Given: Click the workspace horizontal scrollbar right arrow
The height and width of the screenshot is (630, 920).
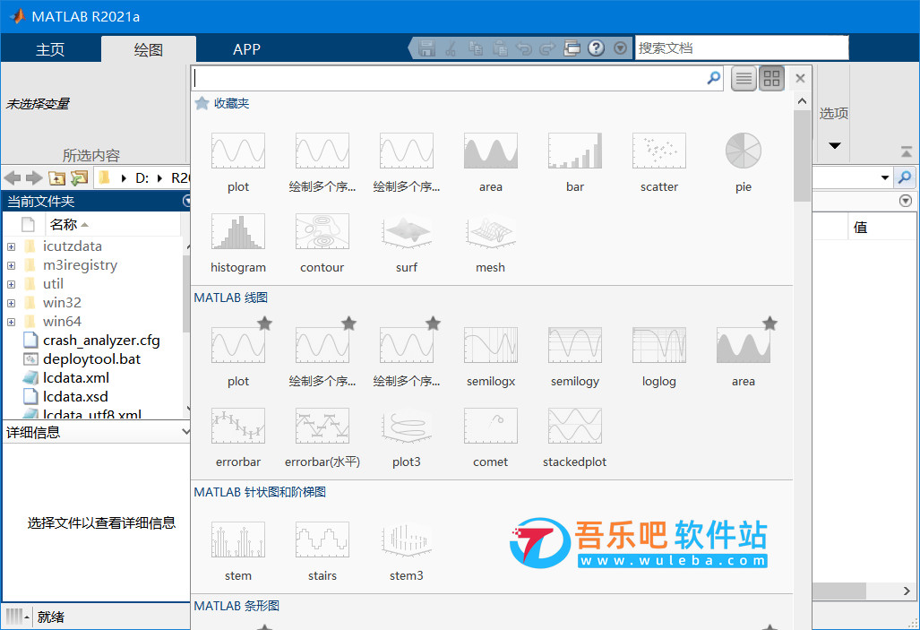Looking at the screenshot, I should point(907,591).
